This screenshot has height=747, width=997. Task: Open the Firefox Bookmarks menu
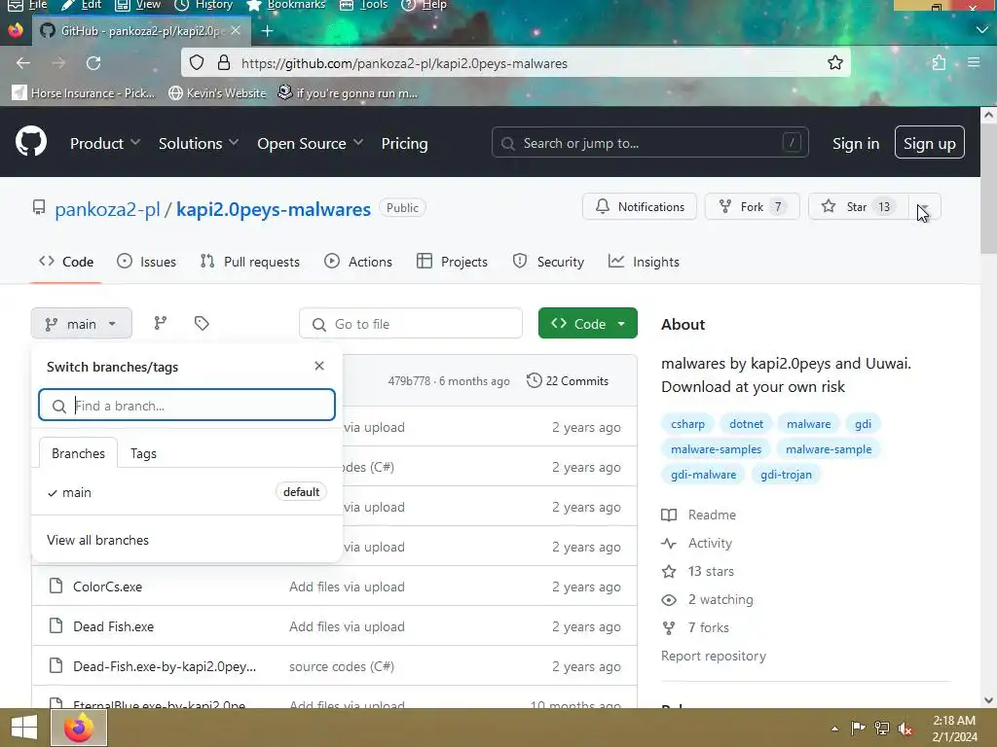tap(286, 5)
